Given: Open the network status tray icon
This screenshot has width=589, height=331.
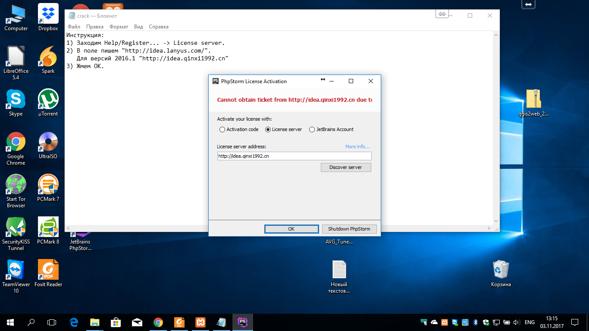Looking at the screenshot, I should 496,322.
